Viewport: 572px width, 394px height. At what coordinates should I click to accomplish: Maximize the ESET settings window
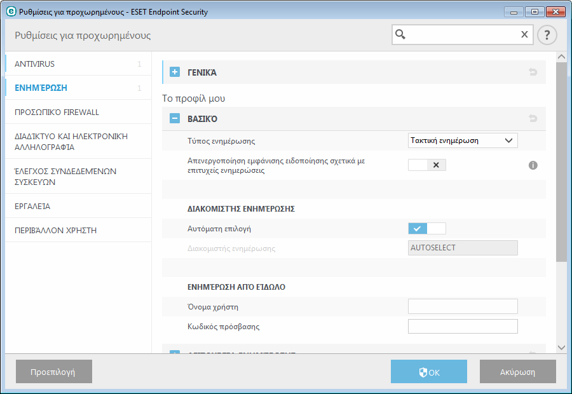pyautogui.click(x=535, y=12)
